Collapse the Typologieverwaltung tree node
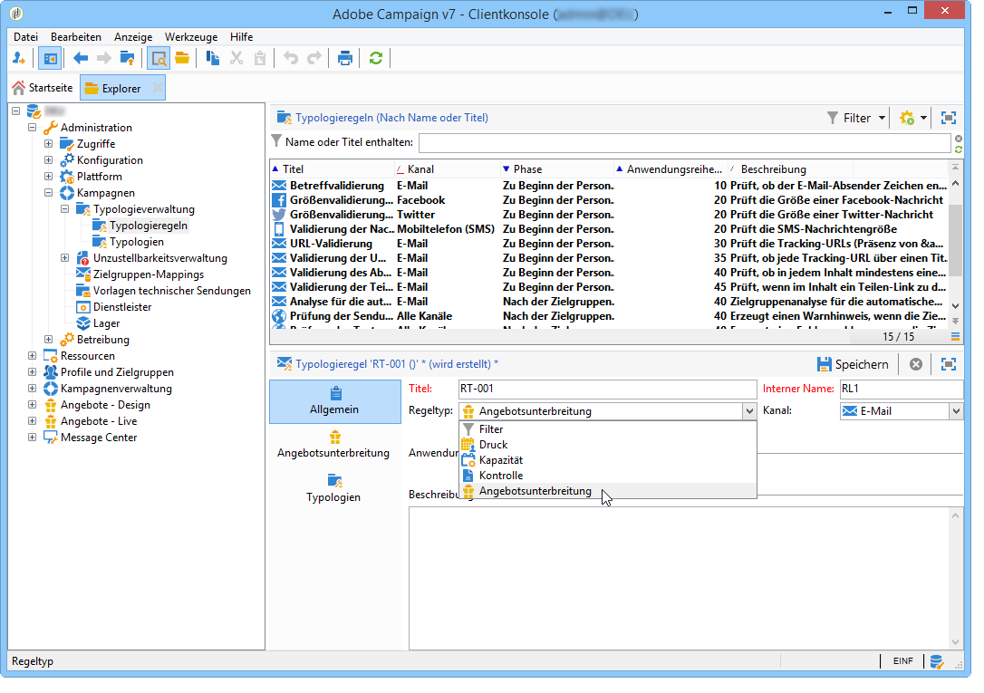 click(x=64, y=209)
